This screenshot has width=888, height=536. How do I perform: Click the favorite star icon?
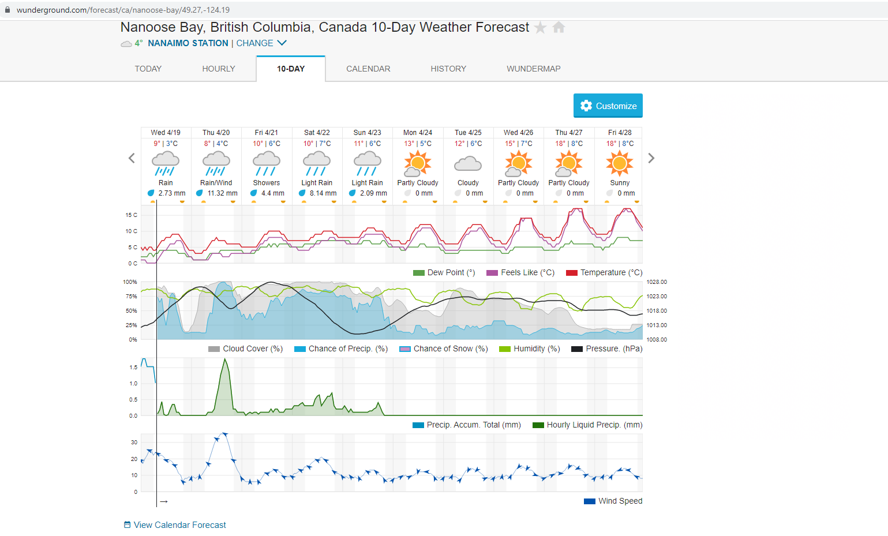[540, 28]
